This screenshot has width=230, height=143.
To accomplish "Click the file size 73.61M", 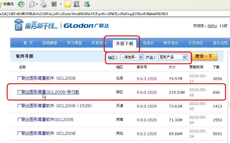I will tap(176, 106).
